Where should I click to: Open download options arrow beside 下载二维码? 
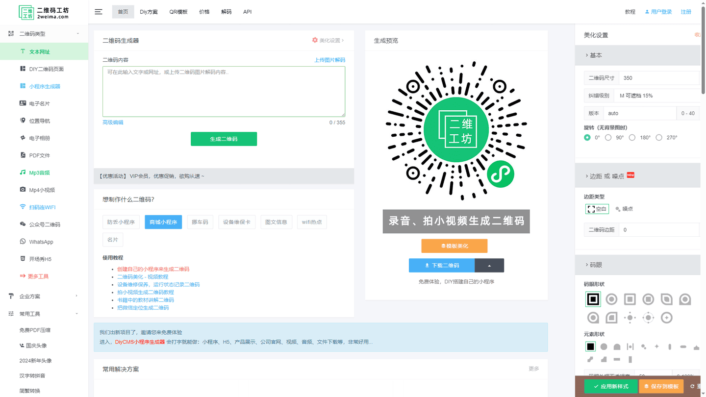coord(489,265)
